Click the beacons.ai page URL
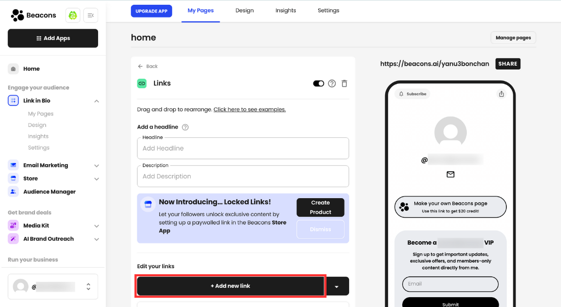This screenshot has height=307, width=561. [x=434, y=64]
